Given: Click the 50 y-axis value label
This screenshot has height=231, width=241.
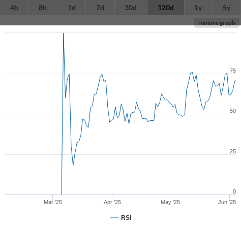Looking at the screenshot, I should [233, 111].
